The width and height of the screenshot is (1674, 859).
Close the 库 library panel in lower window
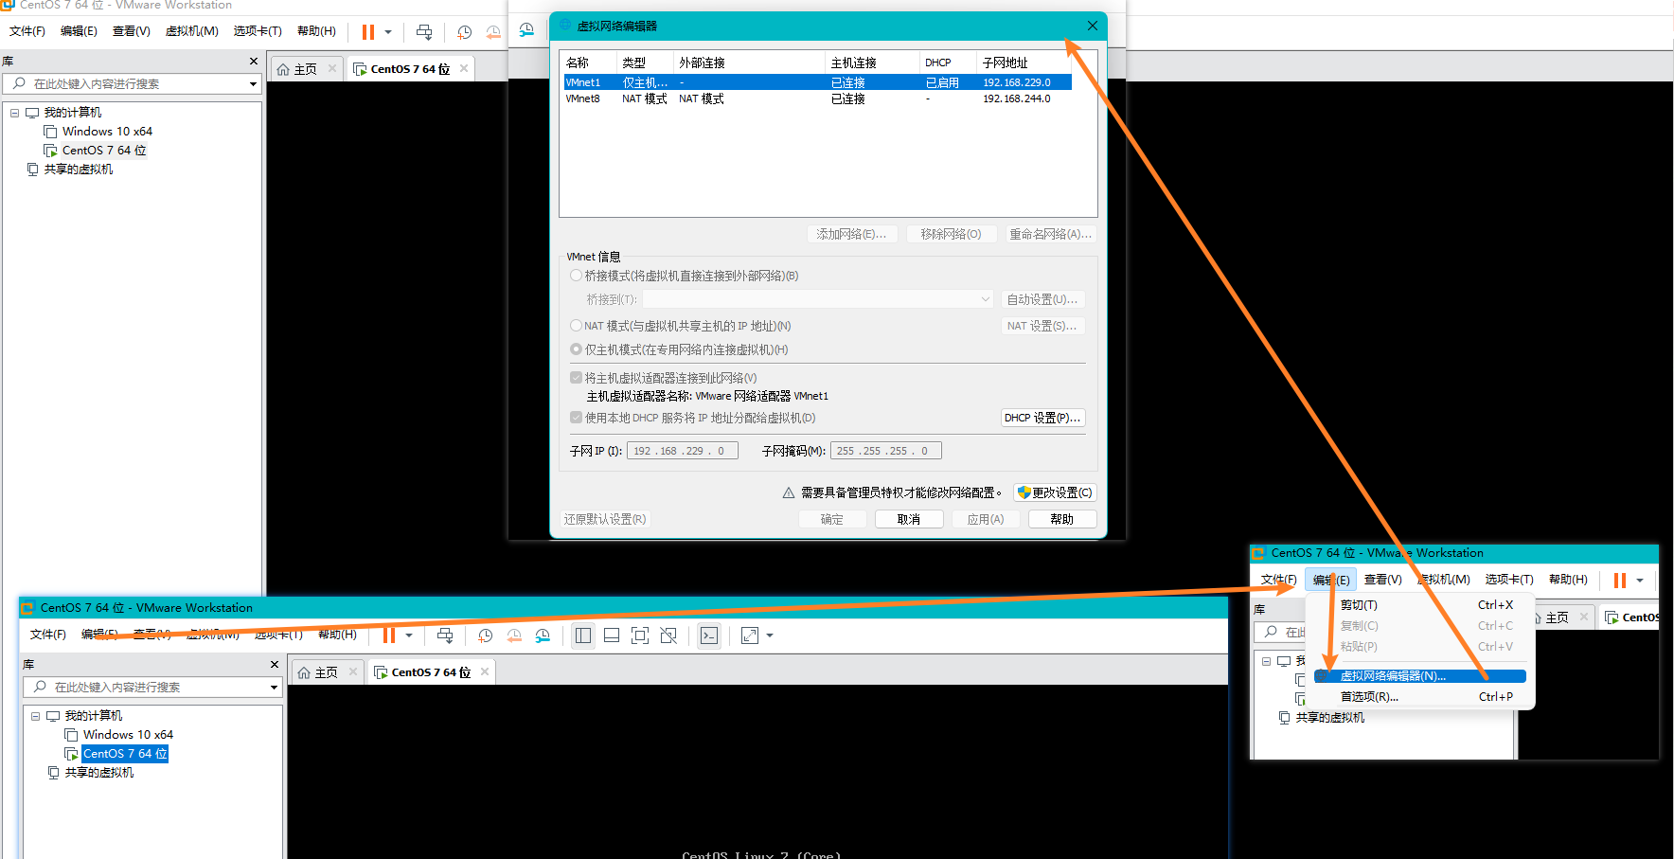pos(275,665)
